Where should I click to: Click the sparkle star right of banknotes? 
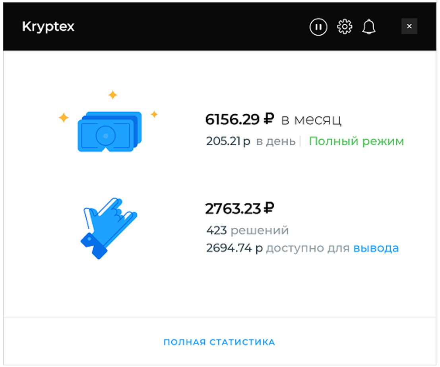coord(154,114)
